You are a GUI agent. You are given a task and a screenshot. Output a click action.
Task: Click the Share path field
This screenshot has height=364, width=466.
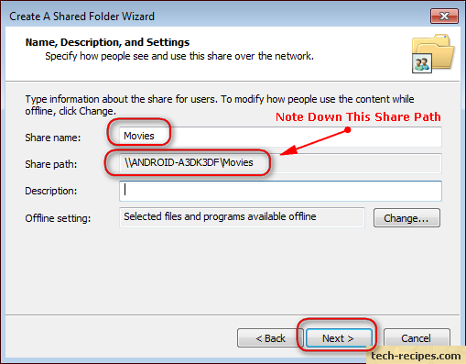click(x=280, y=163)
